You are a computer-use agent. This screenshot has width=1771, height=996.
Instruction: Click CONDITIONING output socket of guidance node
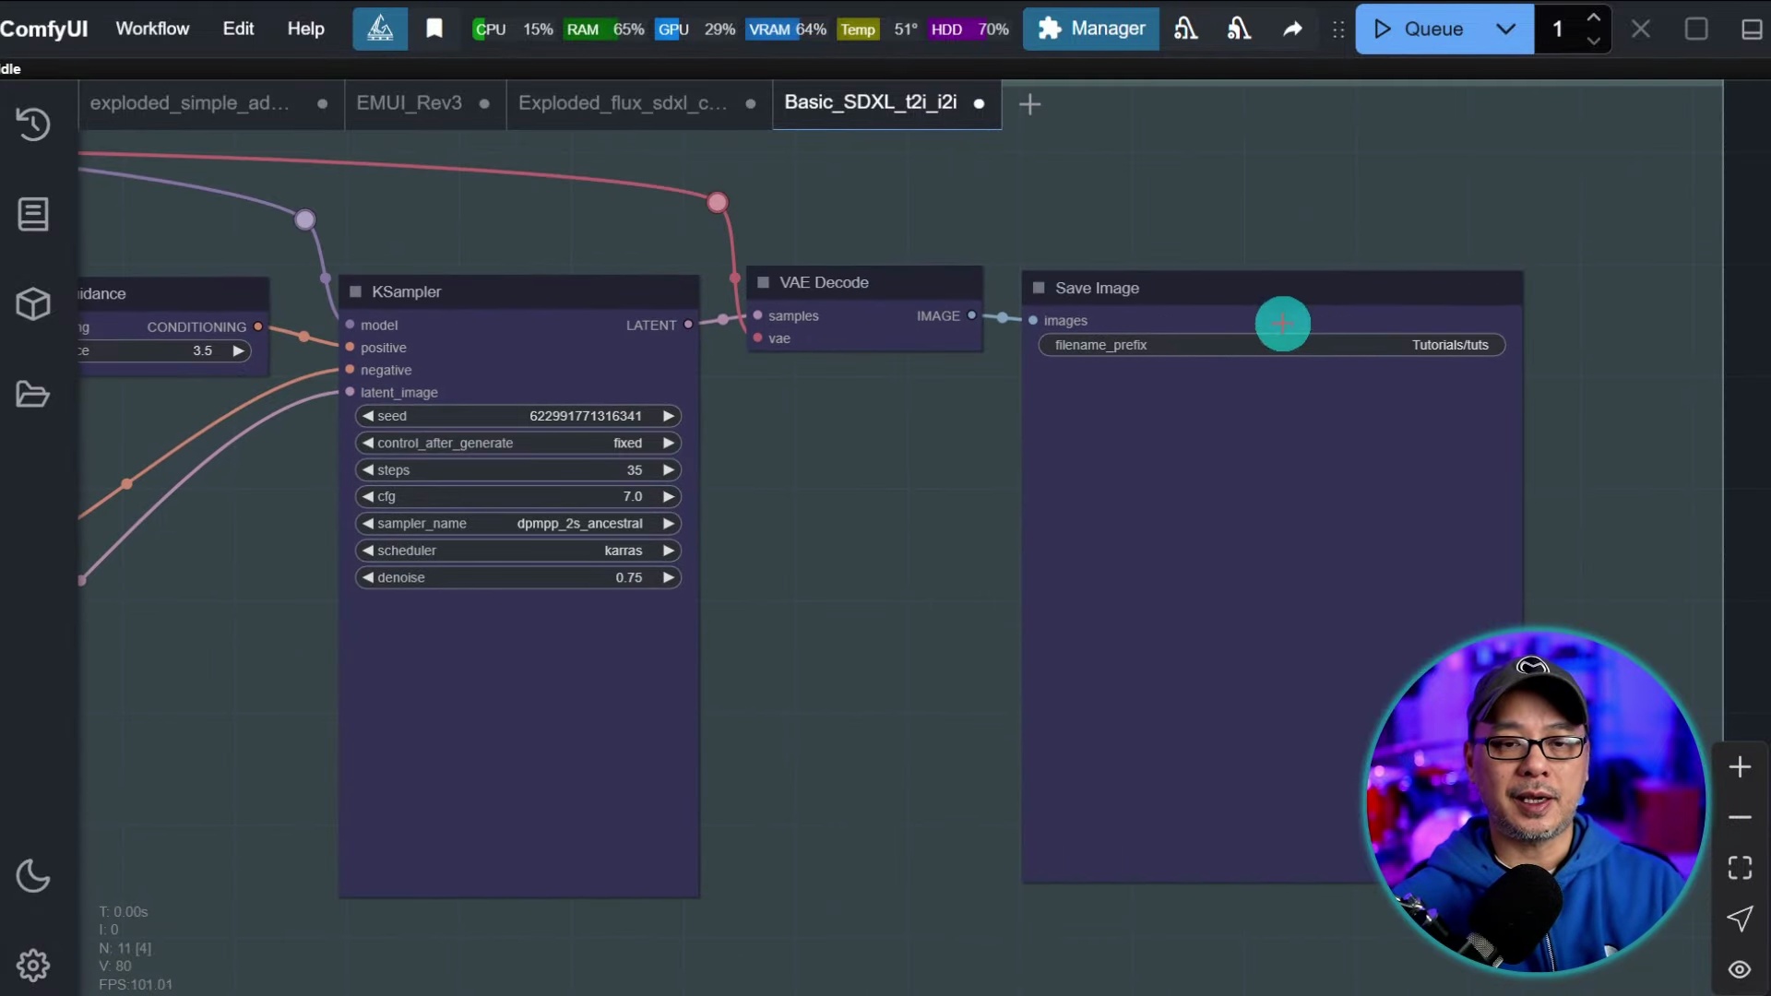pos(258,326)
